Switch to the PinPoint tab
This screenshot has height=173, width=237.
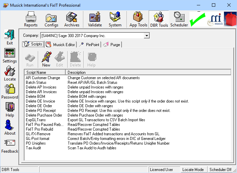pos(89,45)
